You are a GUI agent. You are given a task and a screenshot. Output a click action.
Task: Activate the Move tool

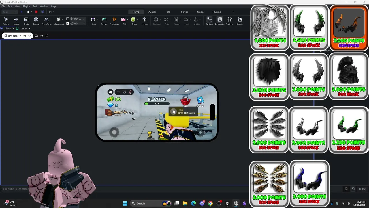click(16, 21)
